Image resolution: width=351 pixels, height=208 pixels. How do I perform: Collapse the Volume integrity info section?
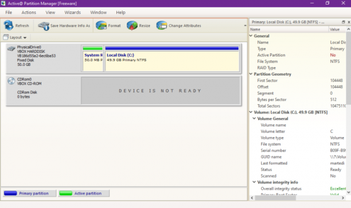254,182
